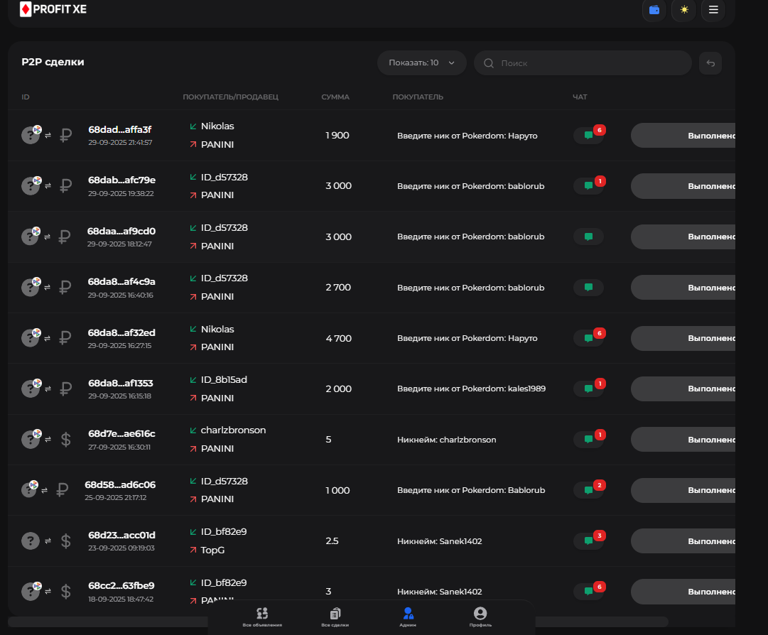Go to "Все объявления" tab
The width and height of the screenshot is (768, 635).
[262, 617]
